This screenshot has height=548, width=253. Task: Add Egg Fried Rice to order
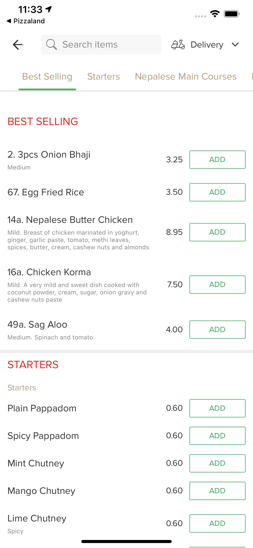pyautogui.click(x=217, y=192)
